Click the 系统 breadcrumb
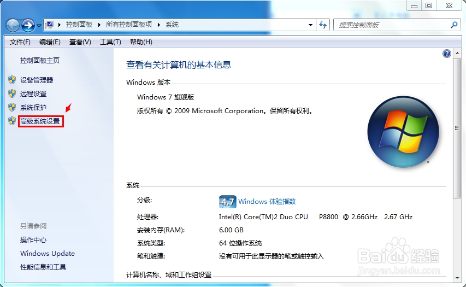The image size is (466, 287). click(172, 25)
